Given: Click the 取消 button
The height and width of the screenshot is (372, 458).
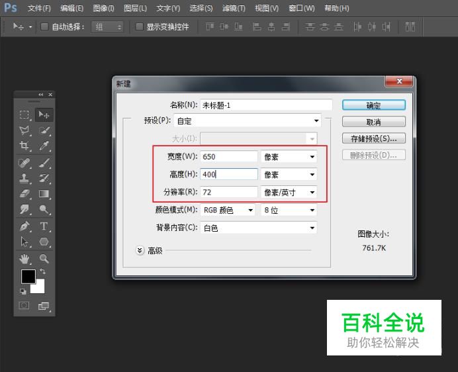Looking at the screenshot, I should [374, 122].
